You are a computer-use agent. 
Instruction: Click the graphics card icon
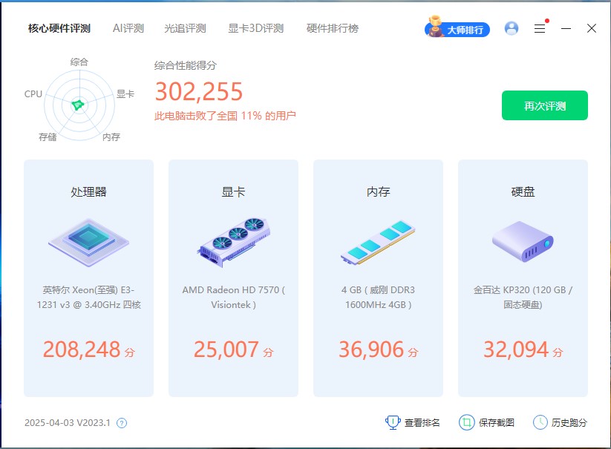(x=233, y=242)
